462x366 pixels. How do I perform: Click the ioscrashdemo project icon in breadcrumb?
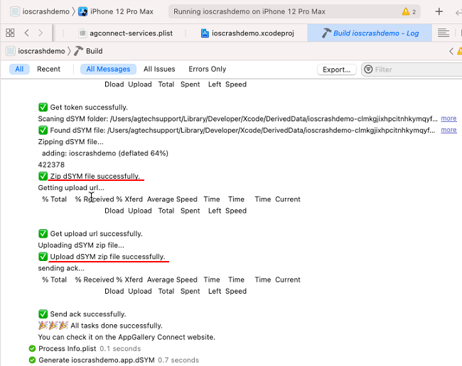[11, 51]
